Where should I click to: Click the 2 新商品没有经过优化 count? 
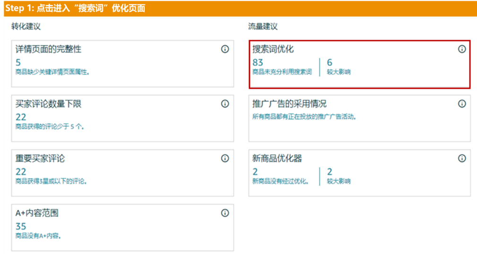click(x=255, y=172)
